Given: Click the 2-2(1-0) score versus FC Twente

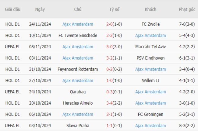Looking at the screenshot, I should 114,36.
